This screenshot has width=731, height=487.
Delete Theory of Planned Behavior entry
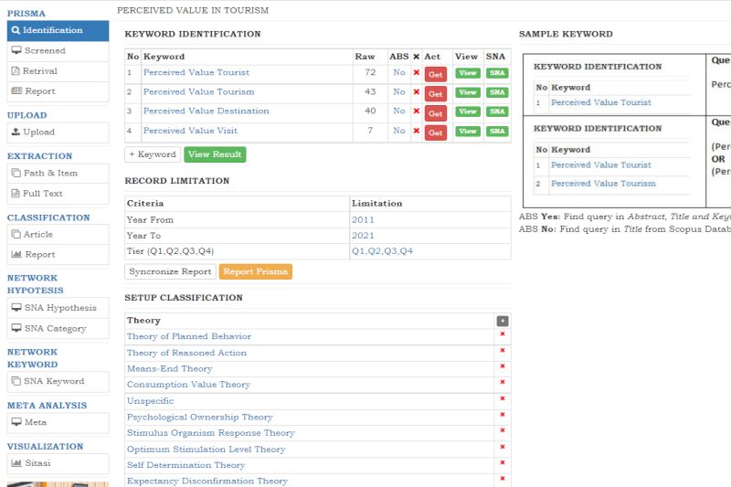click(x=502, y=335)
